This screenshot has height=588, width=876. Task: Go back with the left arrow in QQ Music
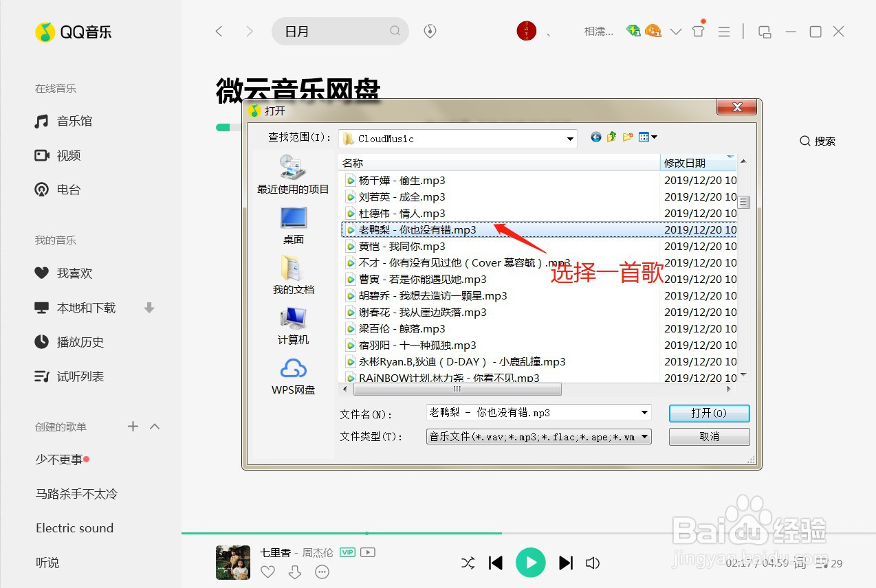tap(219, 31)
